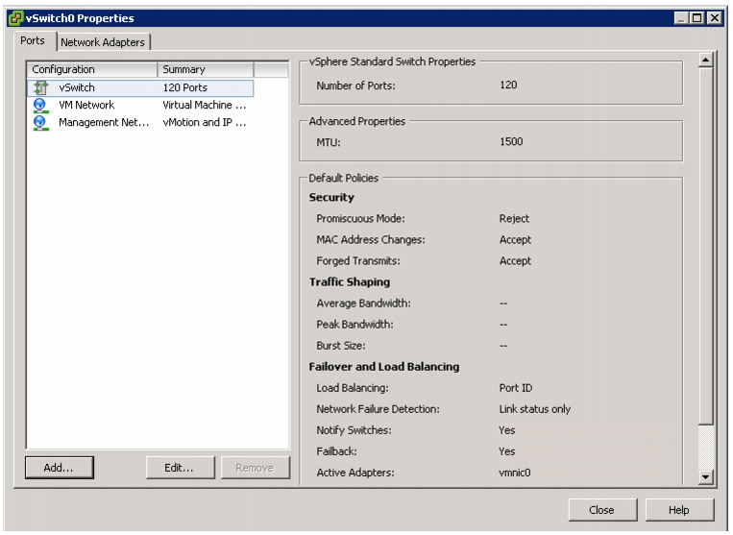Click the Remove button
Image resolution: width=733 pixels, height=535 pixels.
[256, 468]
